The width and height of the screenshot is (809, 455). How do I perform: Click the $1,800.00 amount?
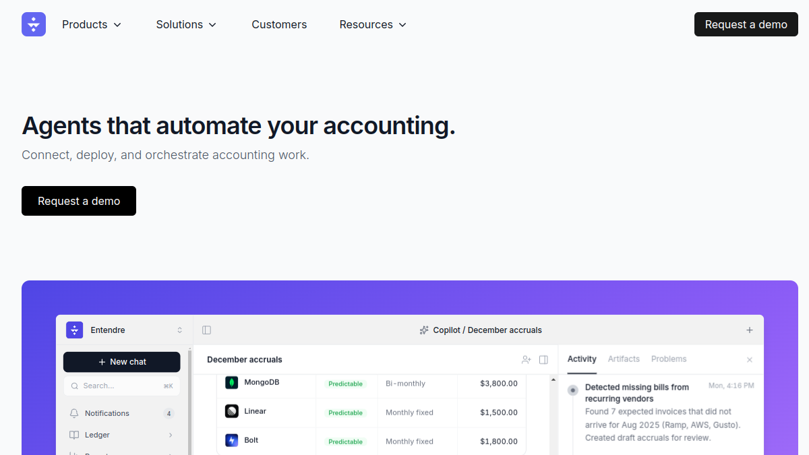pyautogui.click(x=499, y=442)
